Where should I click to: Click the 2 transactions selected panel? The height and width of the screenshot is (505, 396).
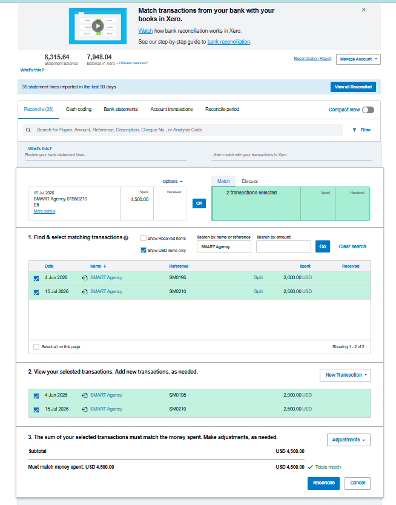[x=291, y=204]
